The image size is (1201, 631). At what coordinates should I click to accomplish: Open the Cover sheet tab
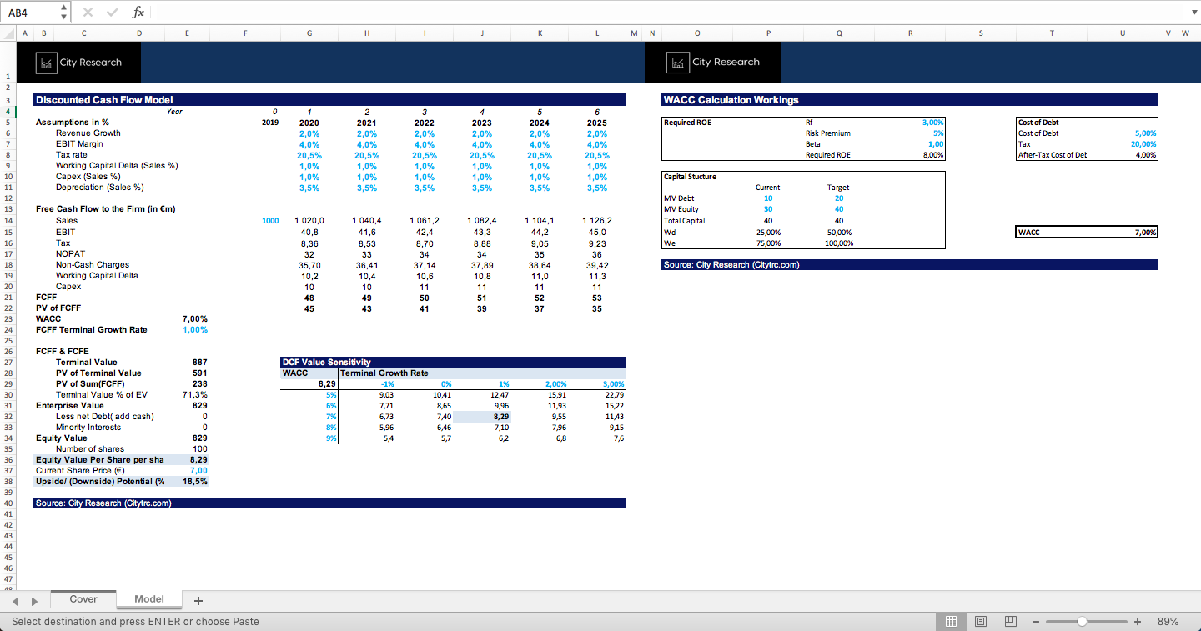click(x=83, y=599)
